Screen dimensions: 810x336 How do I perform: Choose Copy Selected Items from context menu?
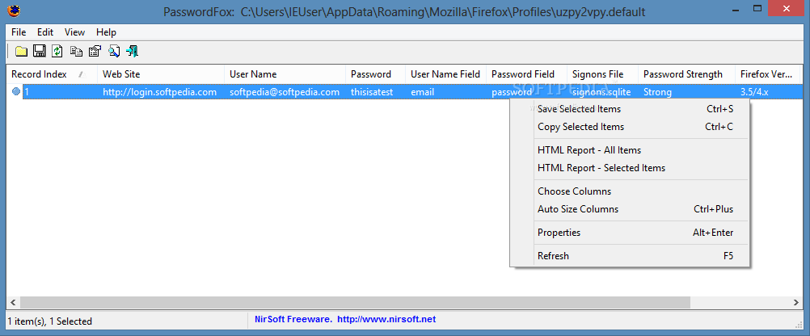coord(630,127)
